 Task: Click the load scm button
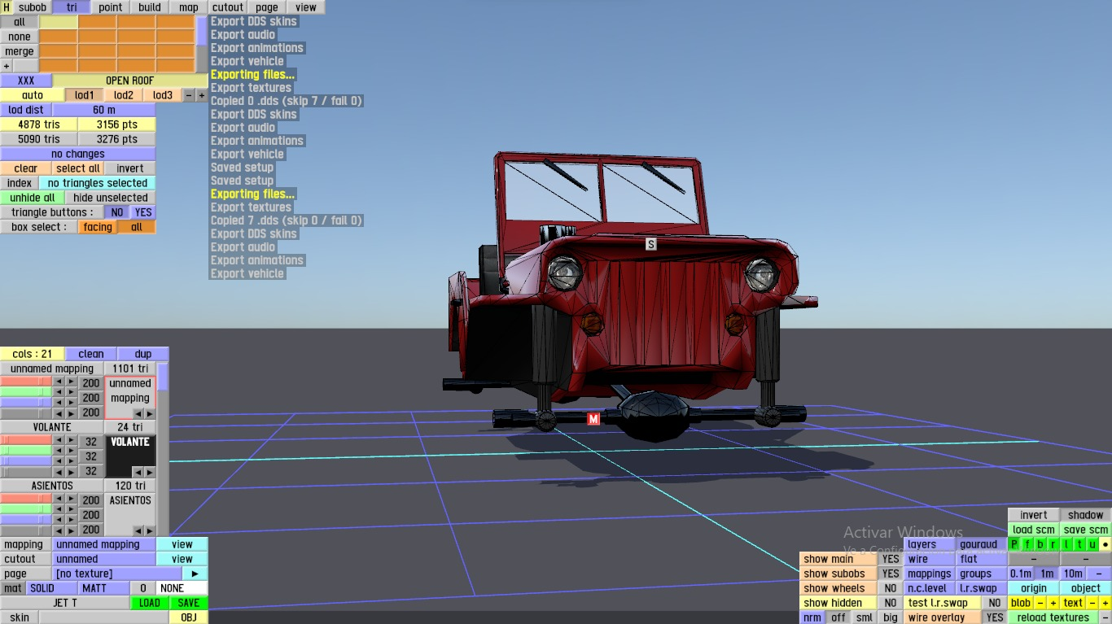(x=1034, y=530)
